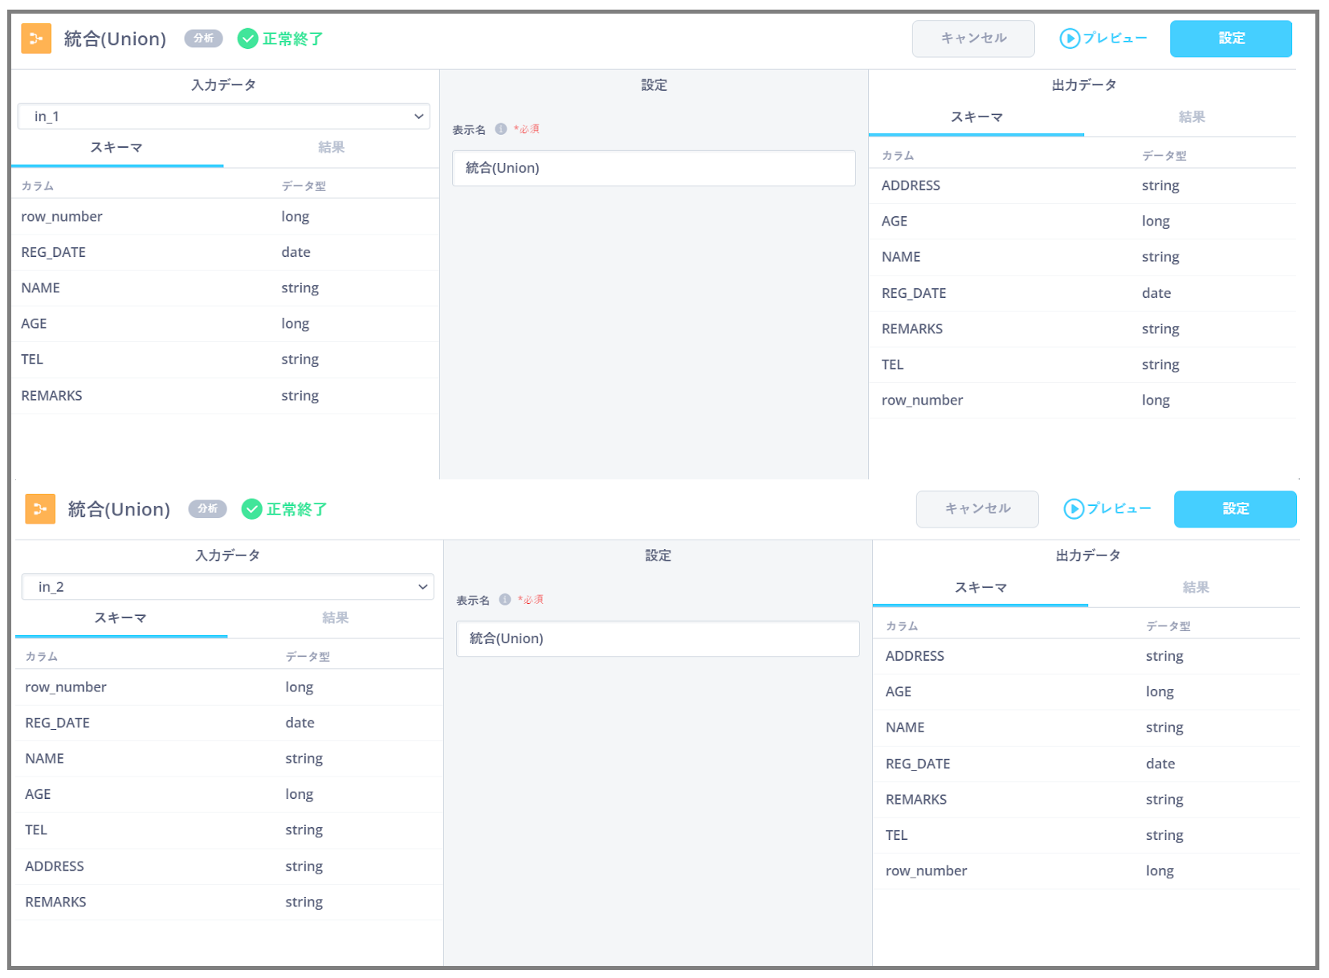The width and height of the screenshot is (1329, 978).
Task: Click the 分析 badge in the bottom panel
Action: coord(208,509)
